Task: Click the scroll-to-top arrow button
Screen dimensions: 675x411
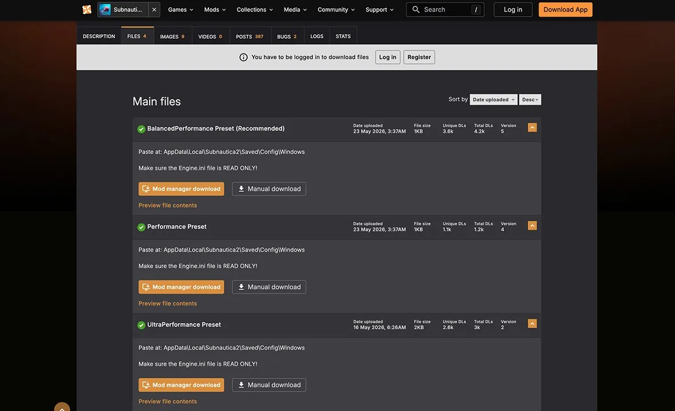Action: 62,407
